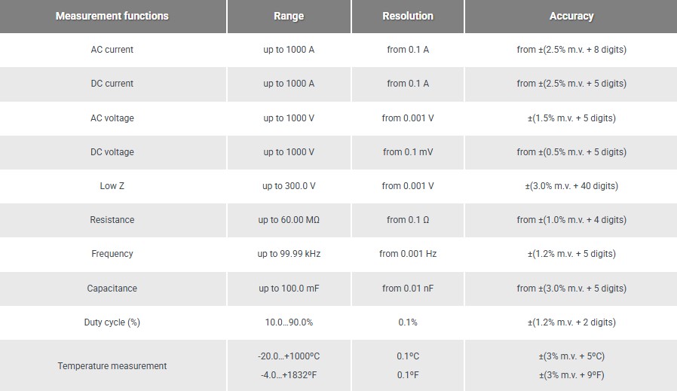
Task: Click the Capacitance function cell
Action: (112, 289)
